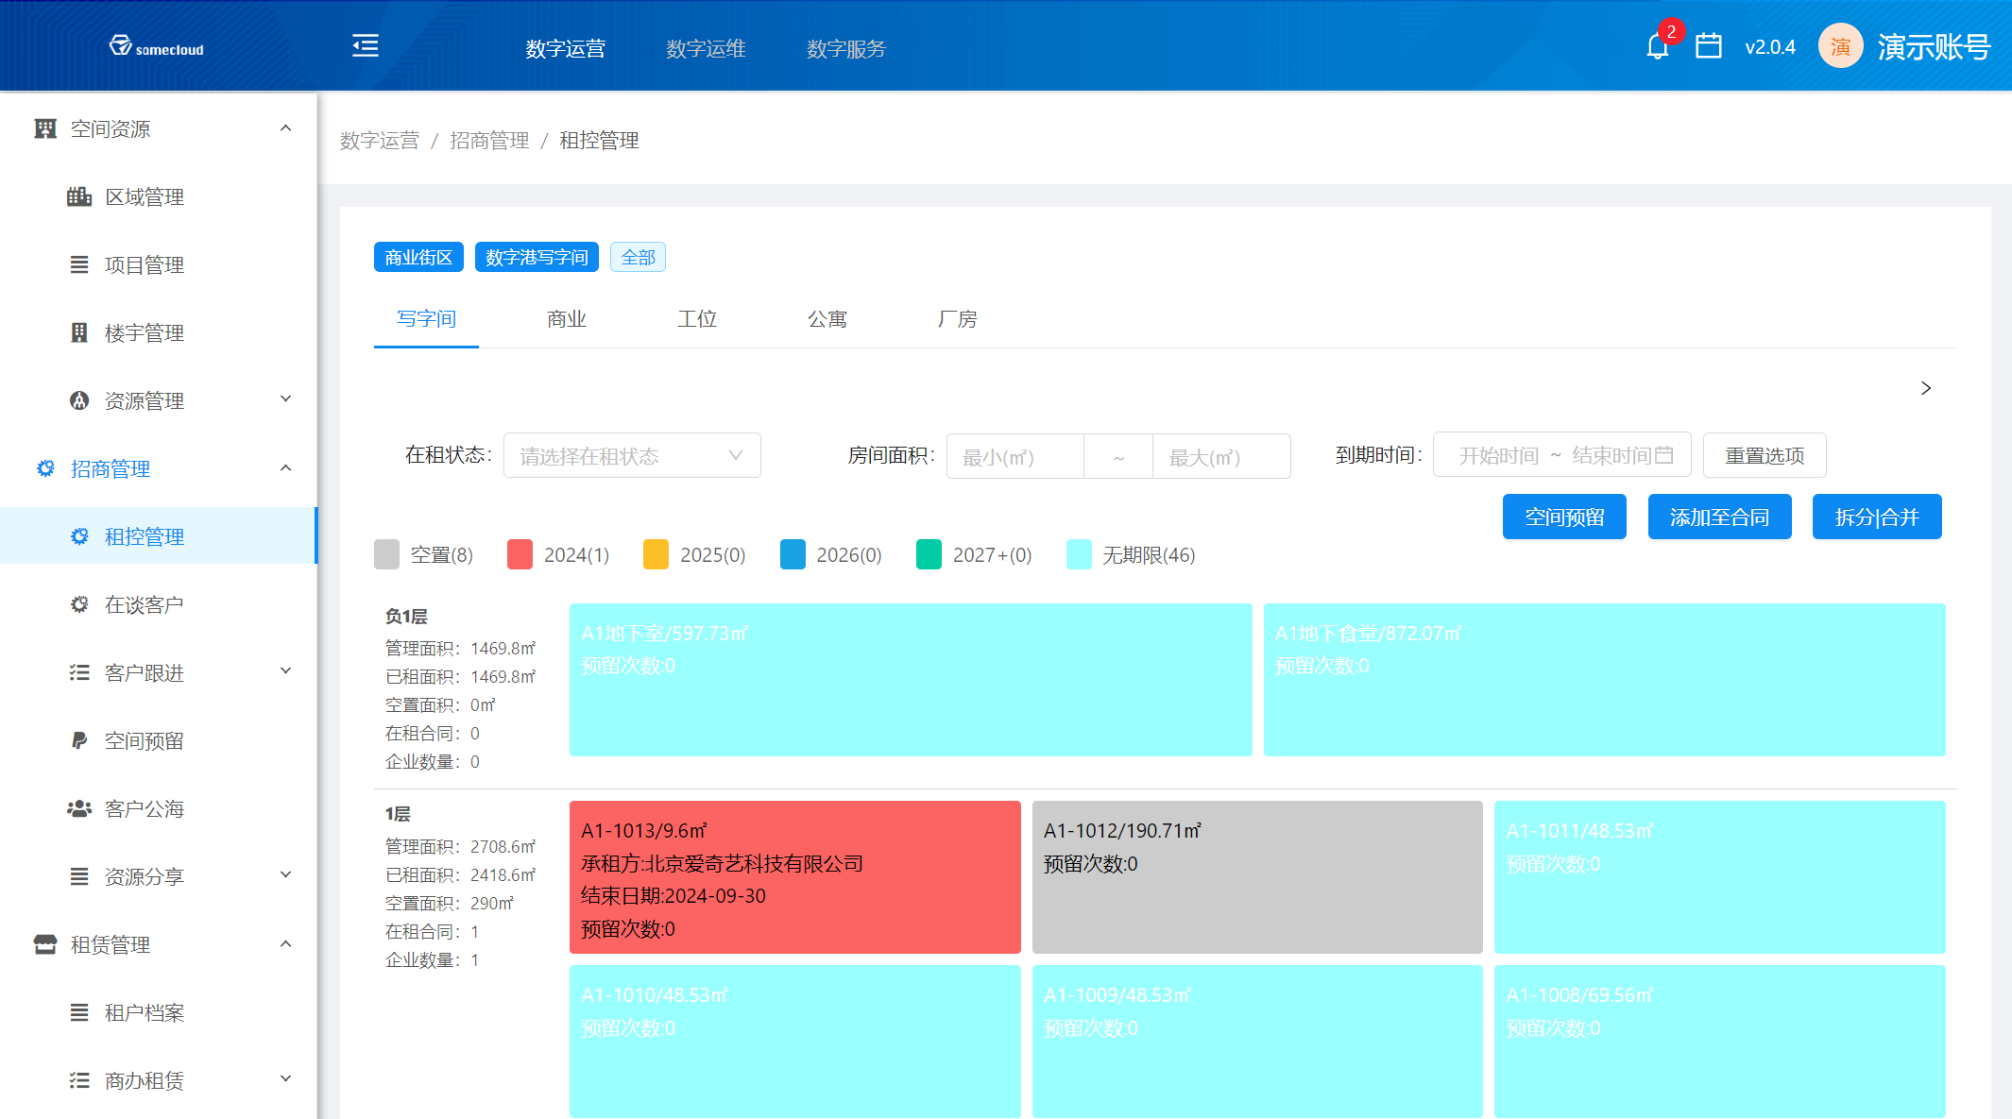Click the red 2024(1) legend swatch

tap(520, 554)
